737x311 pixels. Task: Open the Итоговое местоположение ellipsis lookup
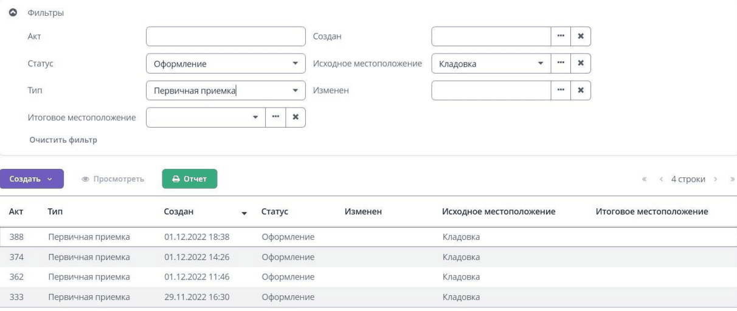275,117
